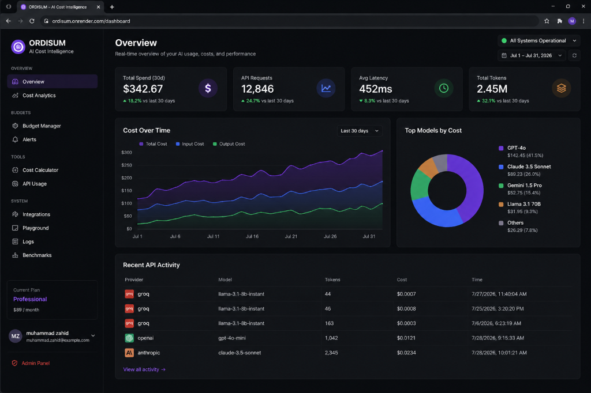Click the Playground icon in sidebar
The image size is (591, 393).
[x=15, y=228]
